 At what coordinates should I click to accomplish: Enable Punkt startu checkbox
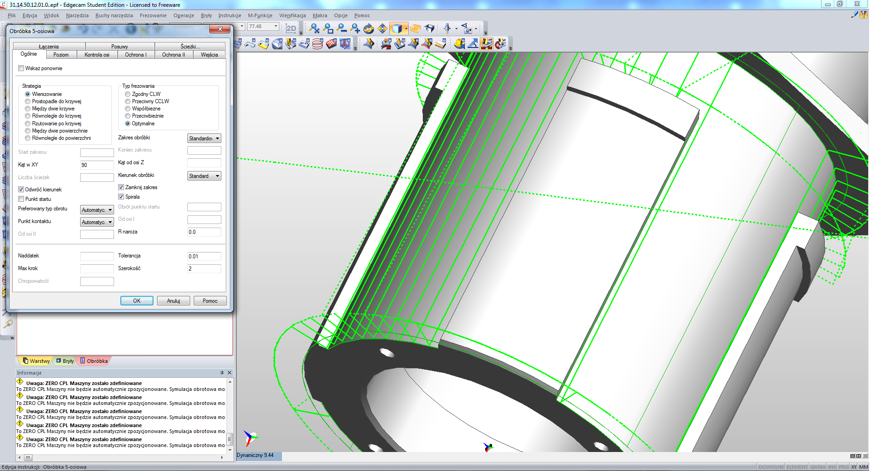(21, 199)
